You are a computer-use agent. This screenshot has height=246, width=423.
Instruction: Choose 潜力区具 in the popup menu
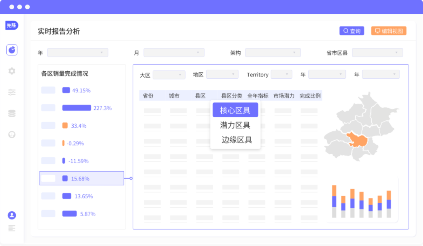[235, 125]
